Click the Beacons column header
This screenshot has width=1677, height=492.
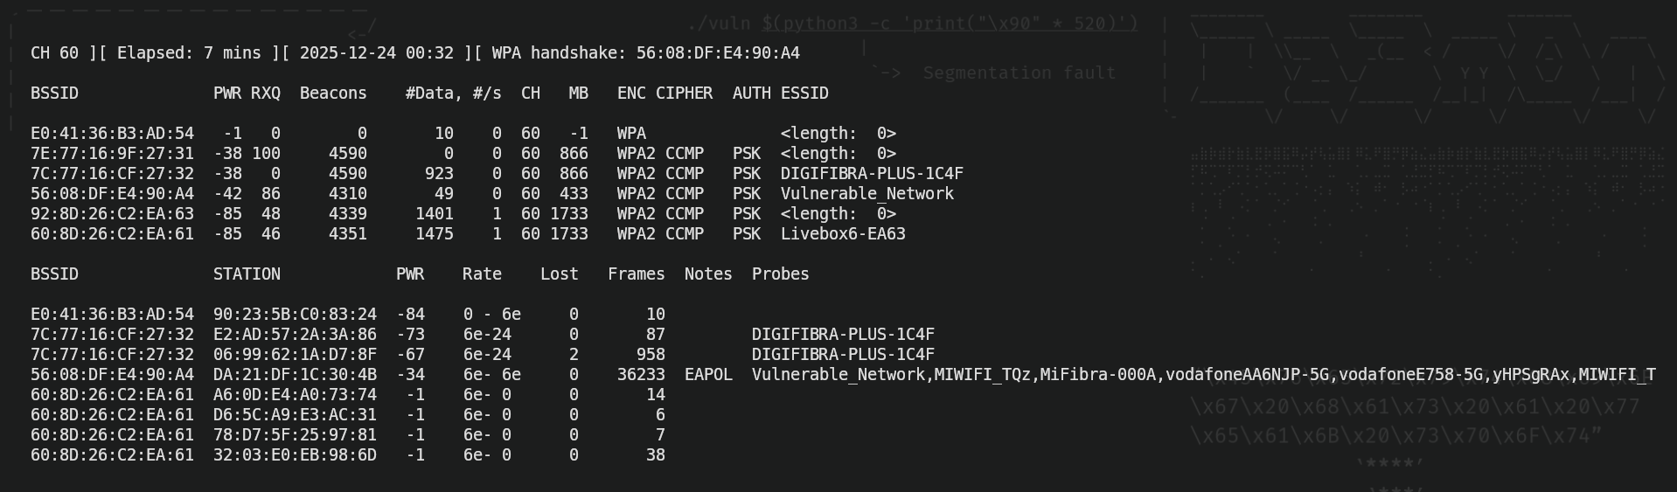333,94
